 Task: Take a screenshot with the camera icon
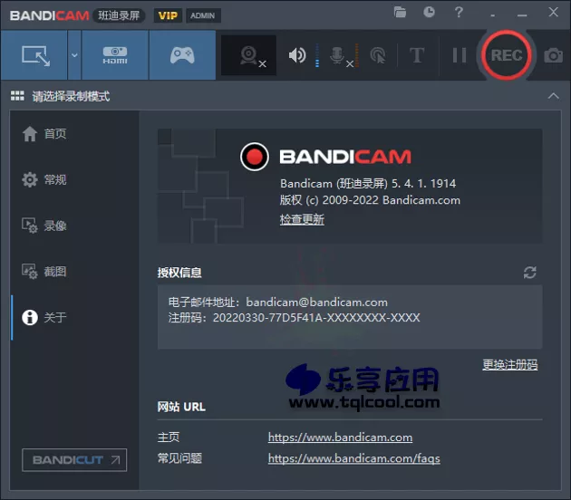tap(554, 55)
